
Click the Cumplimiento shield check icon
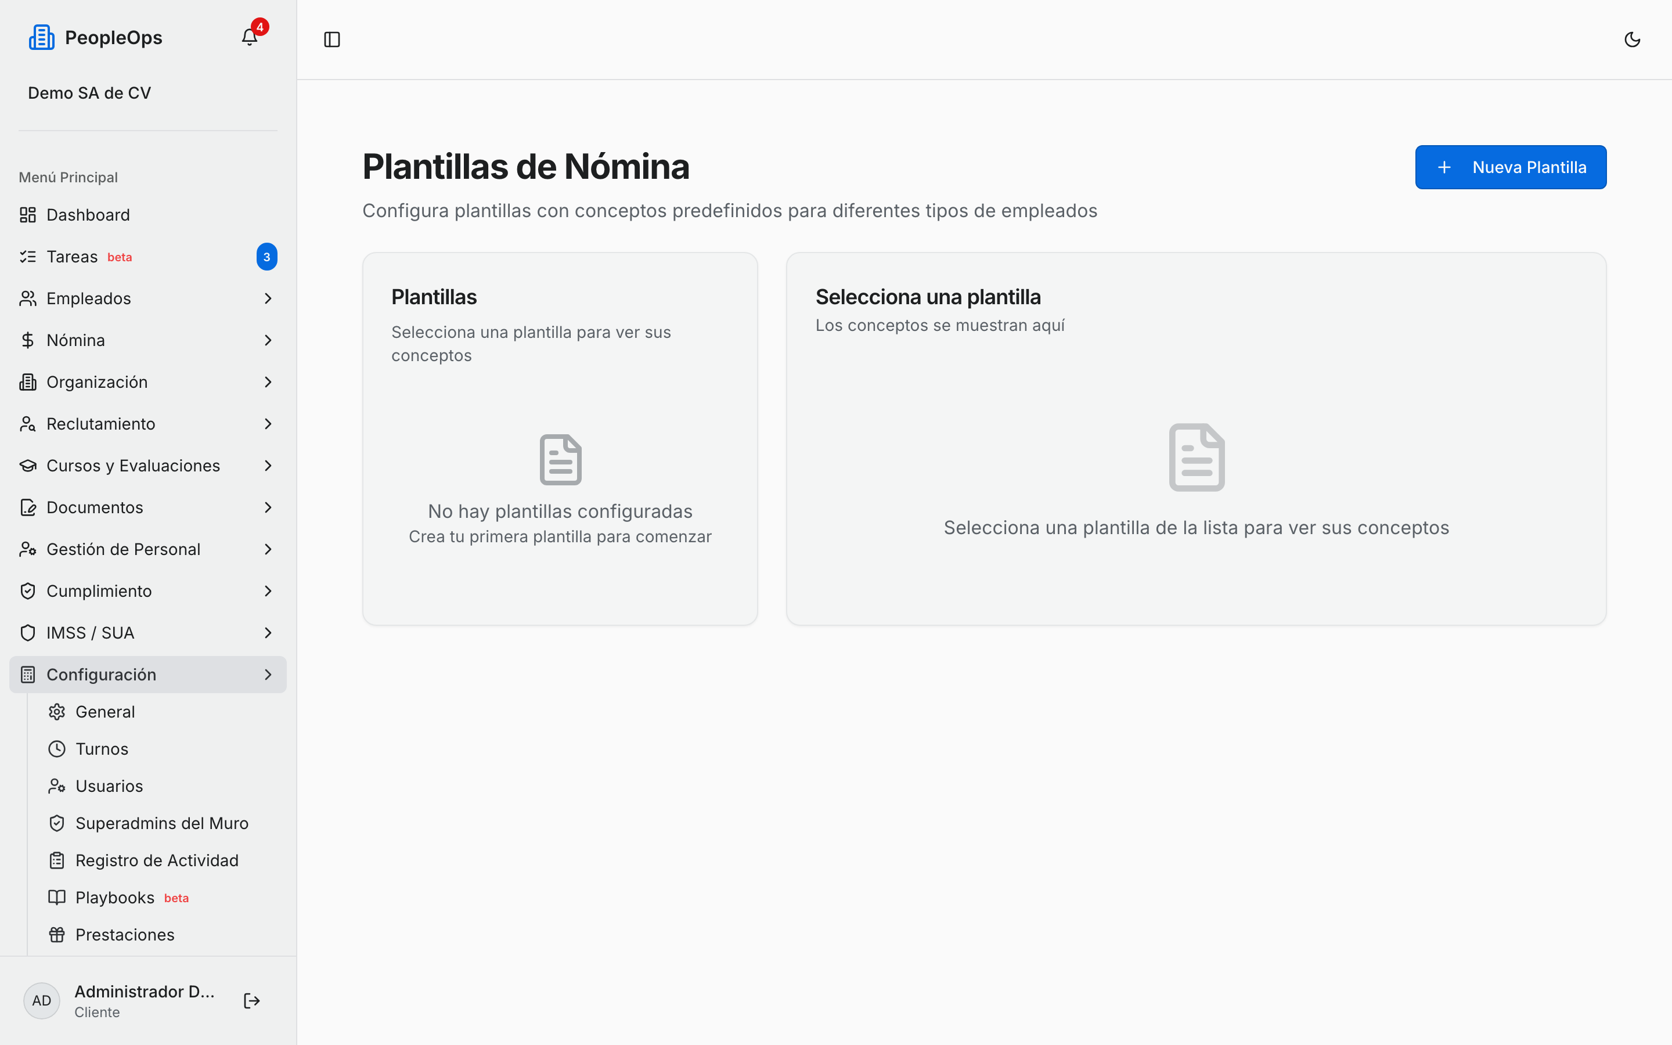(x=28, y=591)
